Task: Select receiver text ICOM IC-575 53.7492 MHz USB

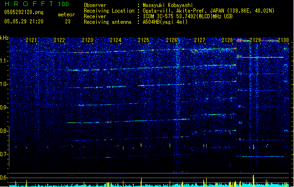Action: coord(187,16)
